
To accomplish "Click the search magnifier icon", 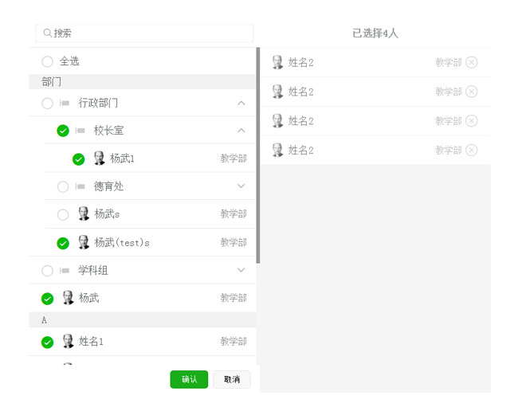I will pos(48,33).
